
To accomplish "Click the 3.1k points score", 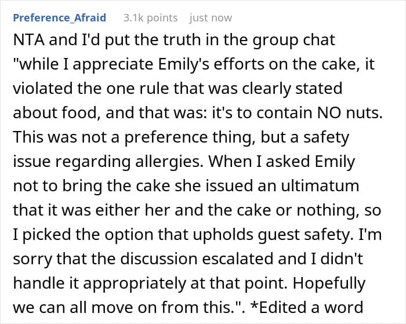I will [x=150, y=18].
